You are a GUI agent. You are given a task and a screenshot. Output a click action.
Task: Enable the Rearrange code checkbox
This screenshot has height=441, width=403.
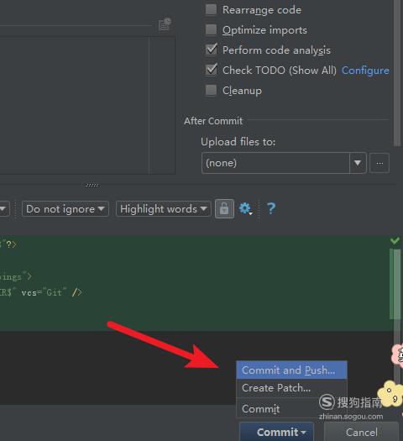point(211,9)
